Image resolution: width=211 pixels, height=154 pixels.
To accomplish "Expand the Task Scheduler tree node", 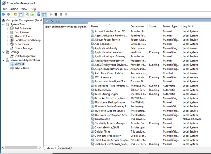I will click(x=8, y=29).
